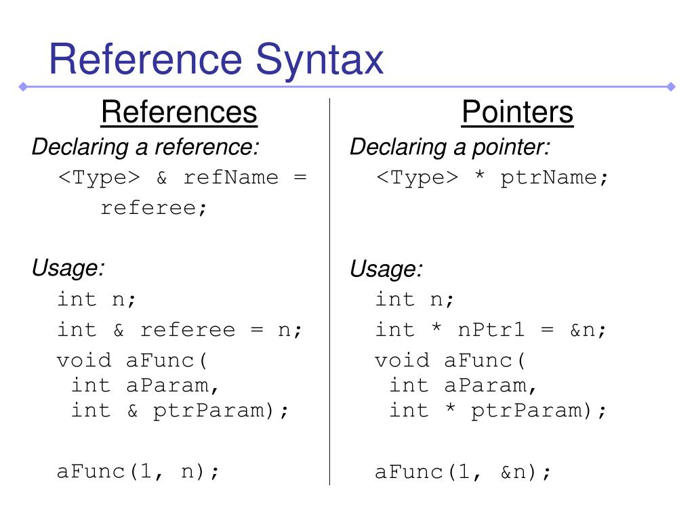Click the '<Type> * ptrName;' code line
The height and width of the screenshot is (520, 694).
pyautogui.click(x=492, y=178)
